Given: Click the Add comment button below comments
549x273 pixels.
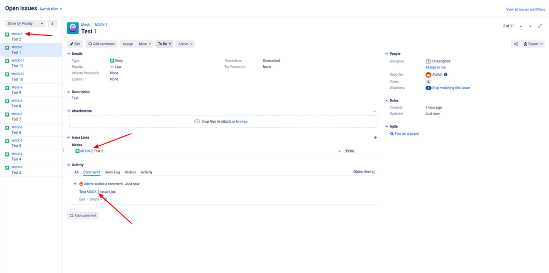Looking at the screenshot, I should (x=83, y=215).
